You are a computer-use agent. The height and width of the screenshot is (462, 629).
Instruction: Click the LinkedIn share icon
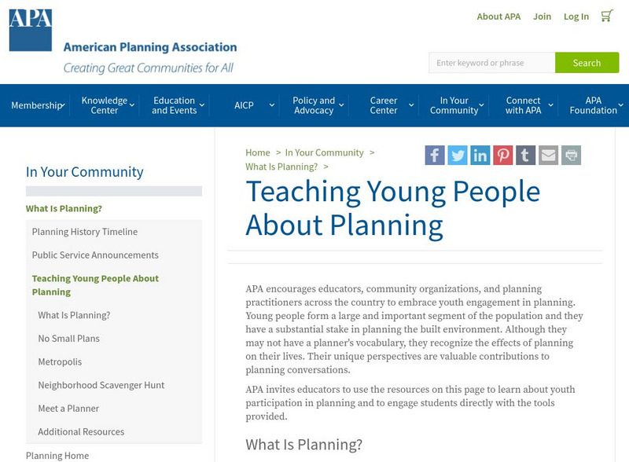pyautogui.click(x=480, y=155)
